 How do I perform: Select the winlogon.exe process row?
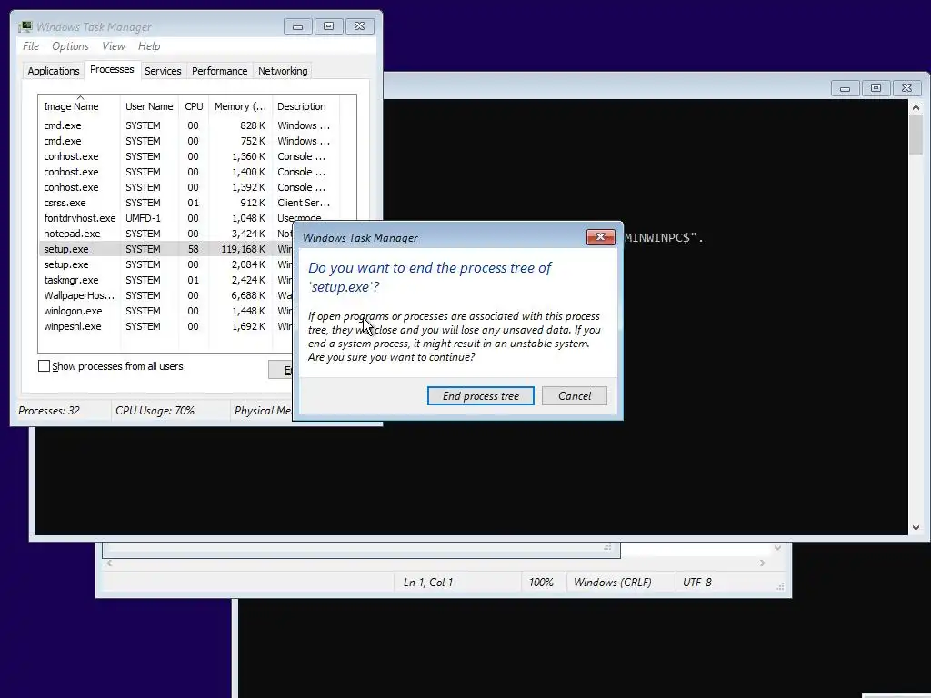pyautogui.click(x=166, y=311)
